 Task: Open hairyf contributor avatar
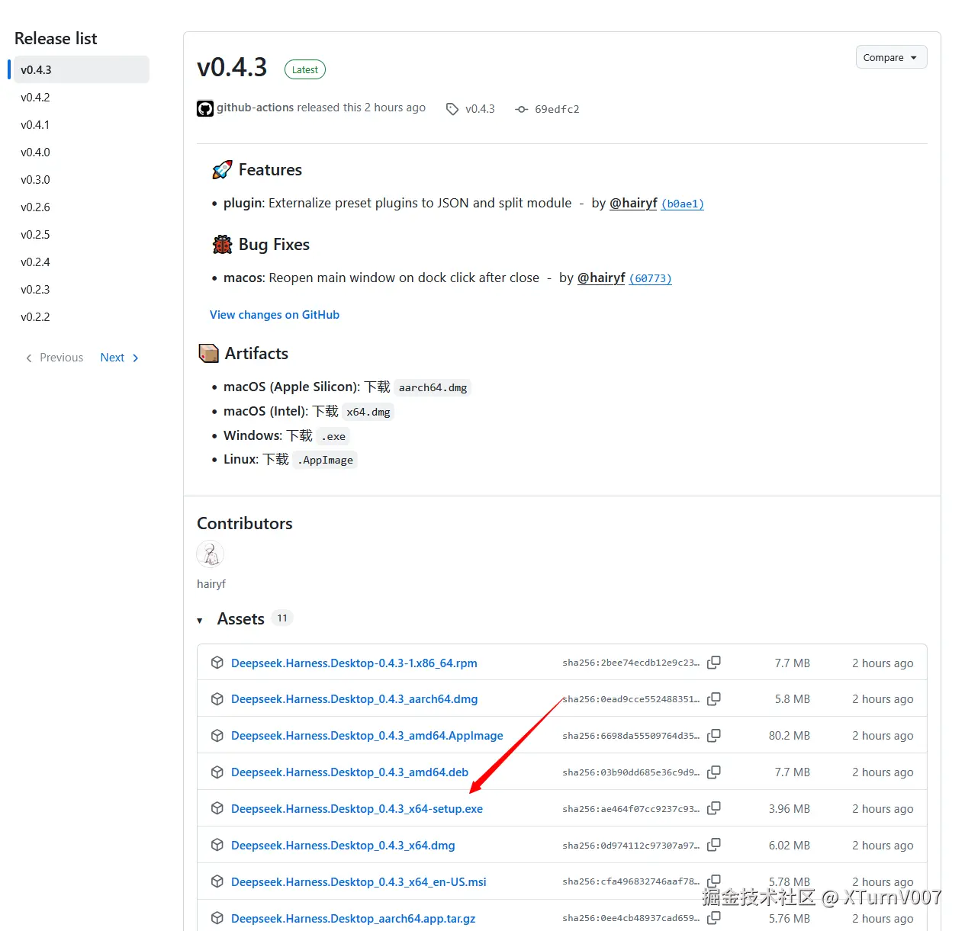point(211,554)
